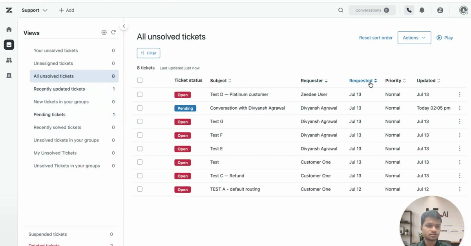Image resolution: width=471 pixels, height=246 pixels.
Task: Click the Pending status badge
Action: 185,108
